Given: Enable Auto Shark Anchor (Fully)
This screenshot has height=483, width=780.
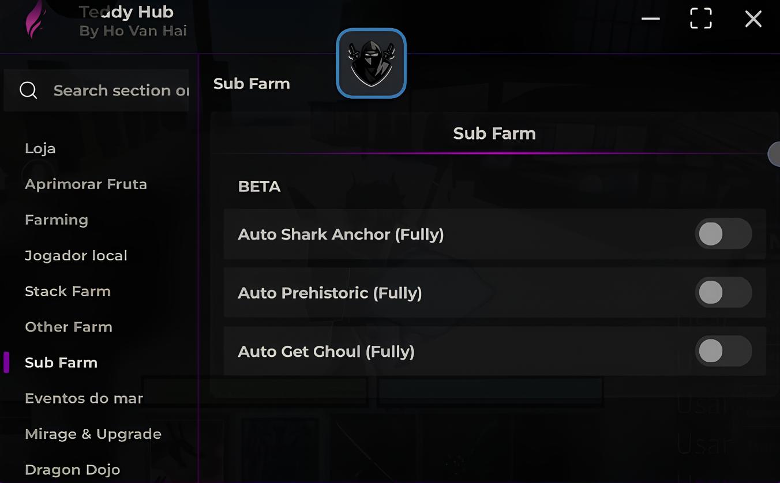Looking at the screenshot, I should point(723,234).
